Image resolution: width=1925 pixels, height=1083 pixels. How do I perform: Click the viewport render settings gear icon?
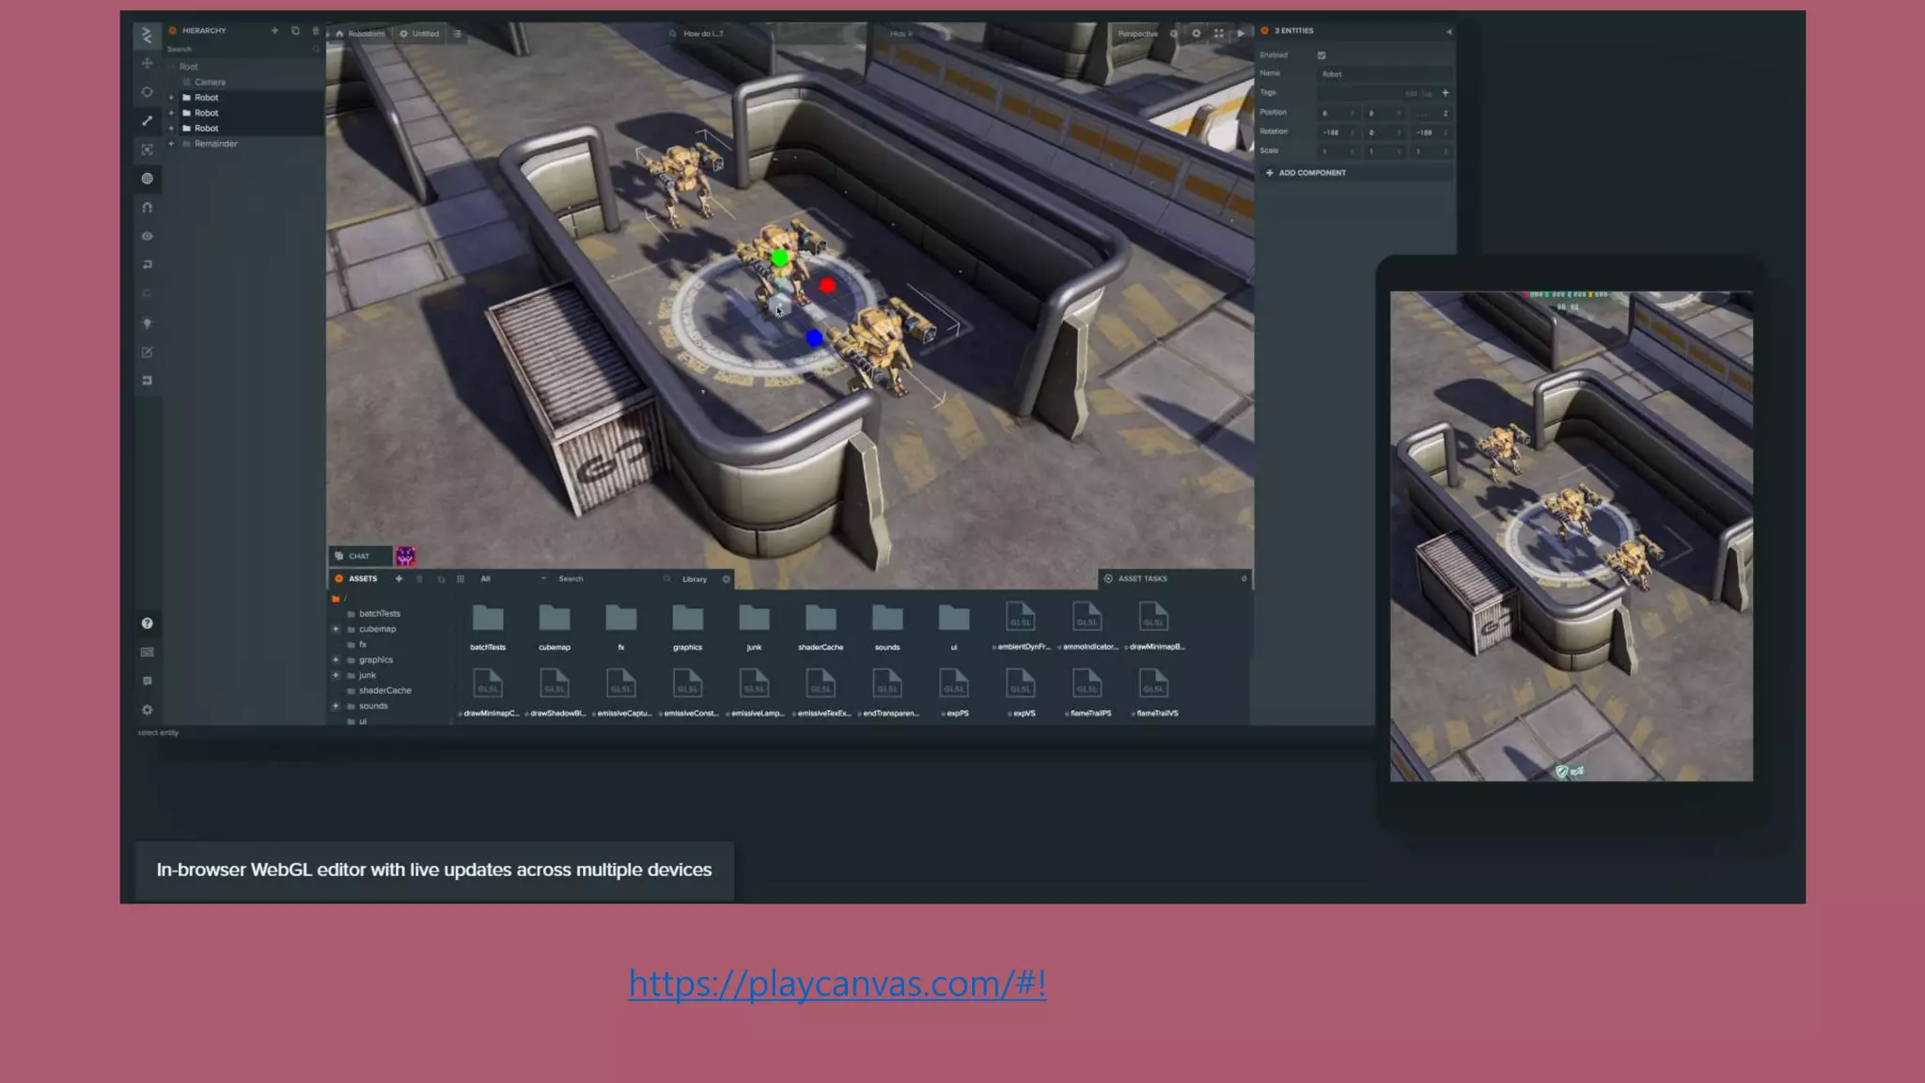pos(1196,34)
